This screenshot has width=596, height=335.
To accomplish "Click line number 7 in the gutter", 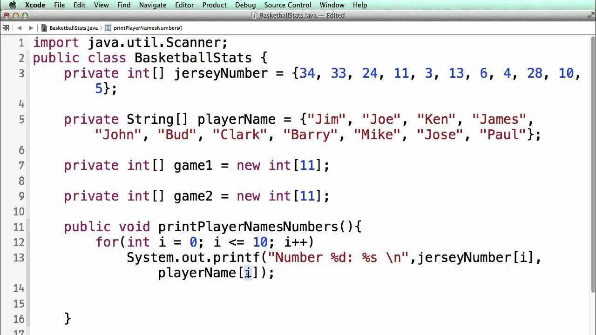I will click(x=21, y=166).
